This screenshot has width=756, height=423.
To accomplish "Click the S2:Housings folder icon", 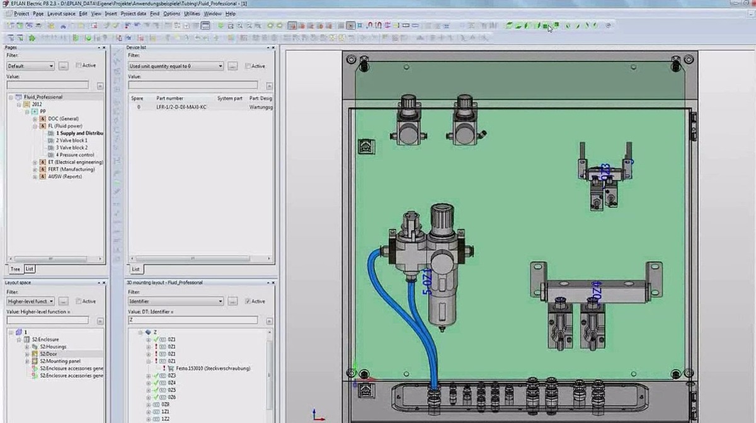I will pyautogui.click(x=35, y=347).
